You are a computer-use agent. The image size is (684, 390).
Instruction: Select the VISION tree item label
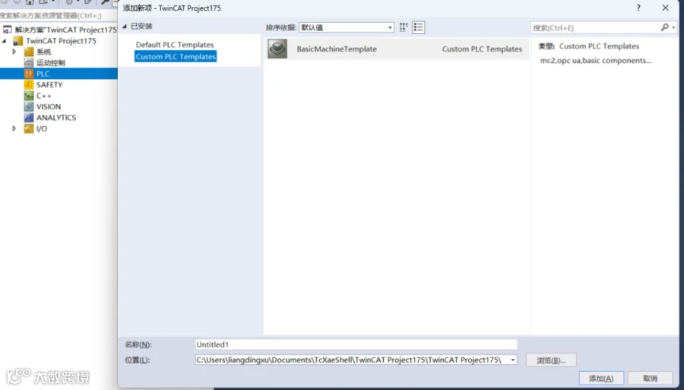[x=49, y=107]
